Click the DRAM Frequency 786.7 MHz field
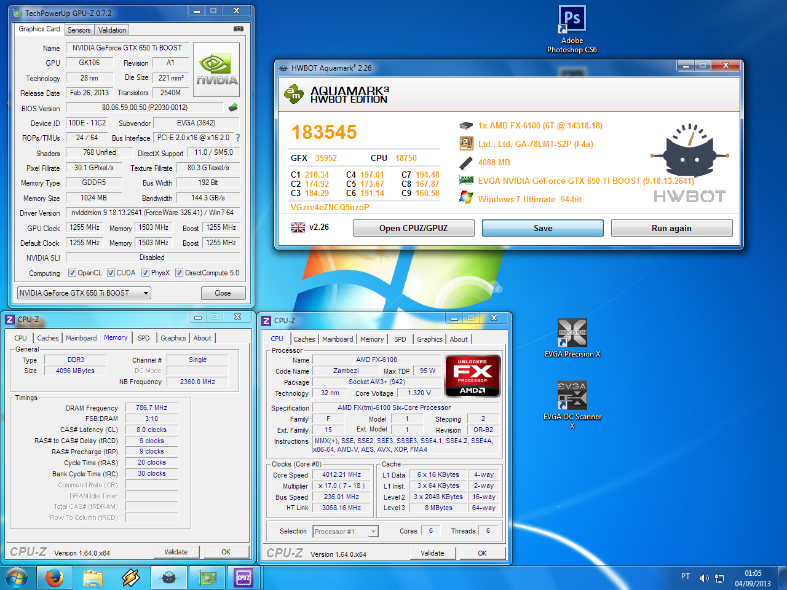This screenshot has height=590, width=787. click(x=151, y=407)
